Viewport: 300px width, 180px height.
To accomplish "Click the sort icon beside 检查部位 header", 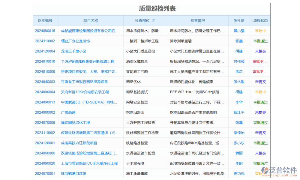I will (x=153, y=20).
